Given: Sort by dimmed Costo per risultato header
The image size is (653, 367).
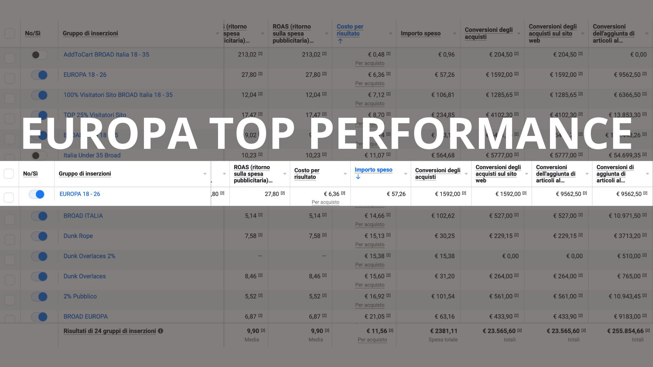Looking at the screenshot, I should 350,30.
